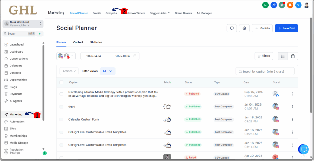314x161 pixels.
Task: Click the search by caption field
Action: click(265, 71)
